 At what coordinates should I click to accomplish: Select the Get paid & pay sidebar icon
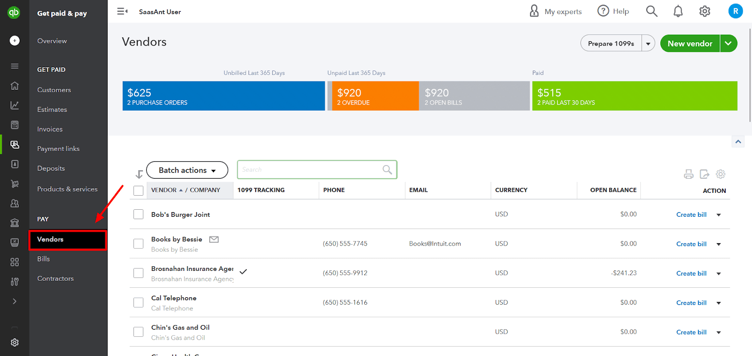(x=15, y=145)
